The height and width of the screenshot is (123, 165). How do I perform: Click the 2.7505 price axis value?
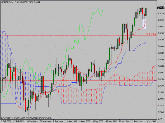click(161, 112)
